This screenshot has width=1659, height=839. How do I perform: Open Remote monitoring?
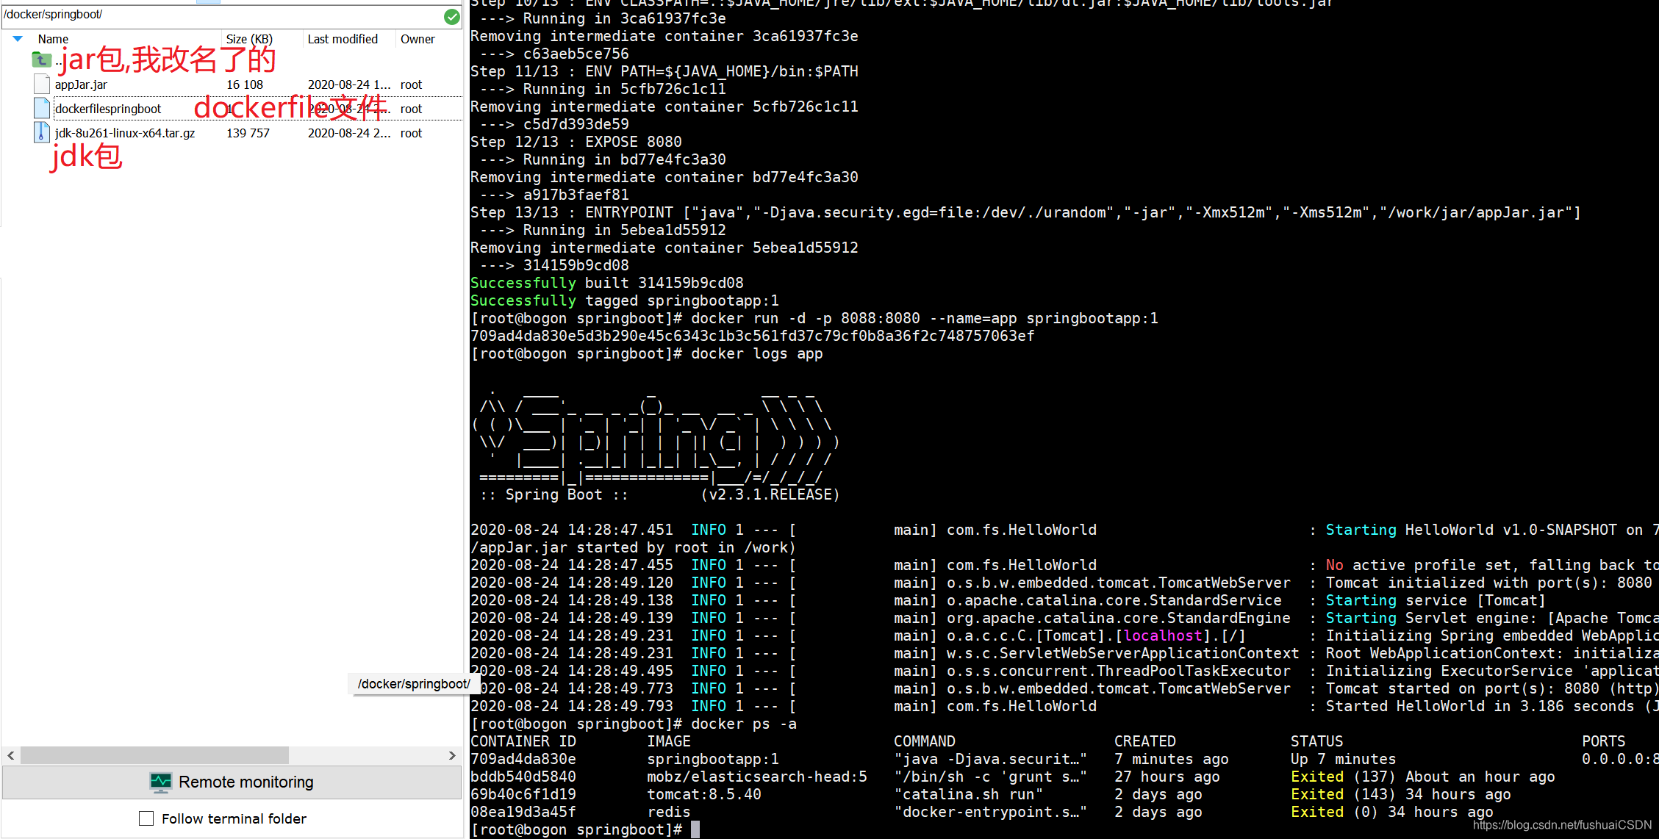(x=246, y=782)
